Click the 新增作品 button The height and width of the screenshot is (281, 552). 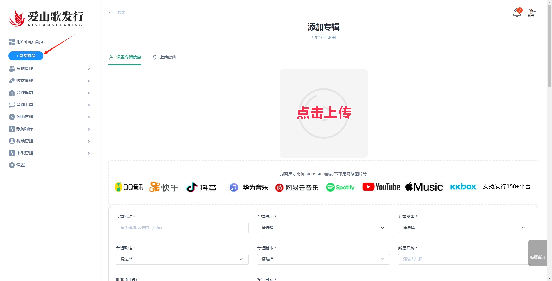pos(26,56)
